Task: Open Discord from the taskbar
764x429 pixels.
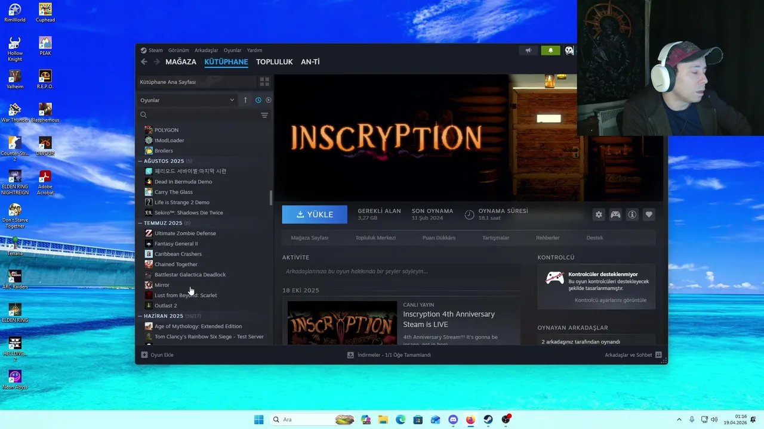Action: 453,419
